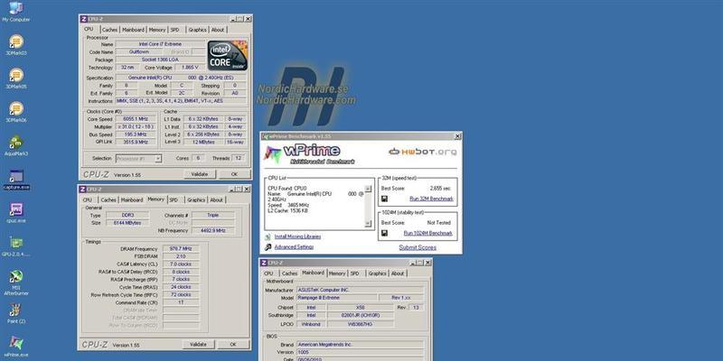Click OK in the Memory CPU-Z window
The image size is (723, 361).
[233, 345]
